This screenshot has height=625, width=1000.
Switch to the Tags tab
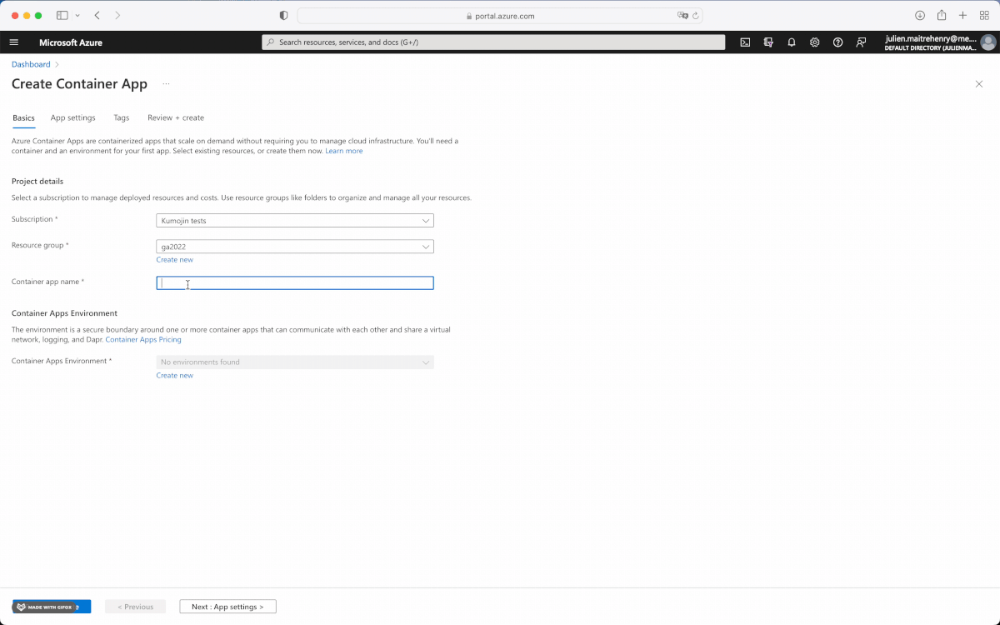[x=122, y=117]
